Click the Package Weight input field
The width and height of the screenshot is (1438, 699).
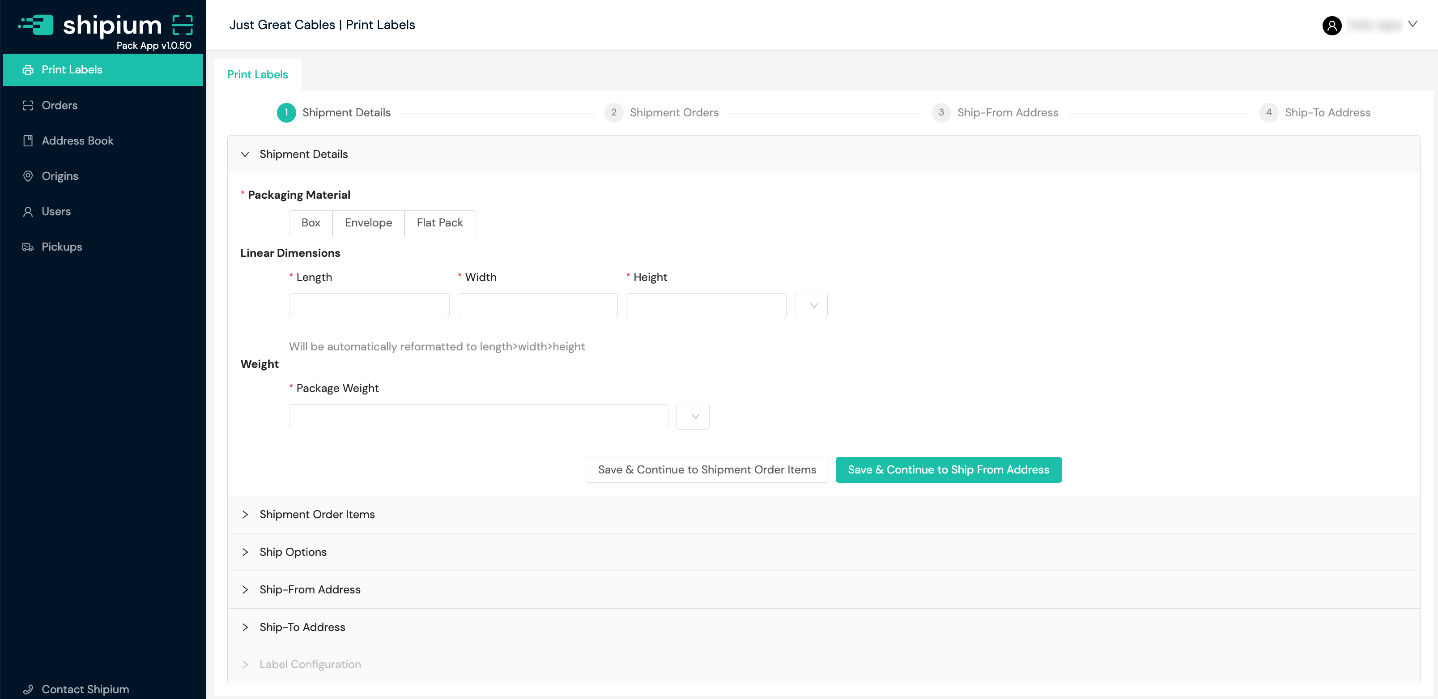478,417
